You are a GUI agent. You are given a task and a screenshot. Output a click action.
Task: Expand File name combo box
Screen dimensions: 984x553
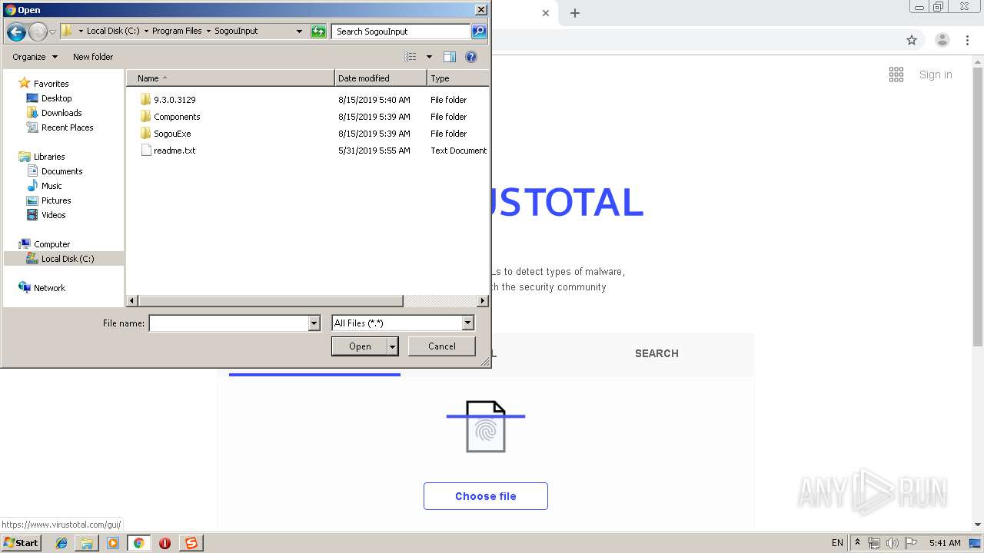[x=314, y=323]
